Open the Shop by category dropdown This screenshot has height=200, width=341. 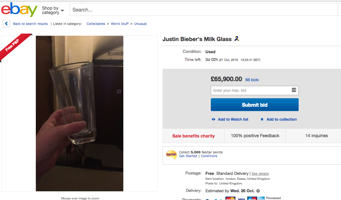[53, 10]
